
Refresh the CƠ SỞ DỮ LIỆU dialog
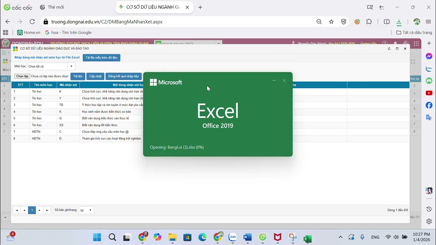(389, 49)
